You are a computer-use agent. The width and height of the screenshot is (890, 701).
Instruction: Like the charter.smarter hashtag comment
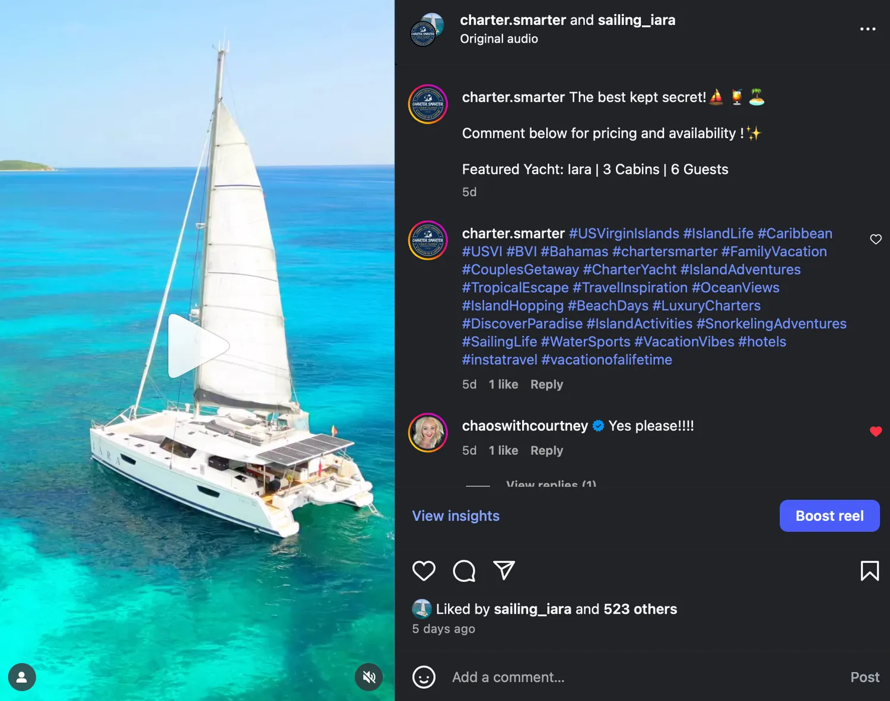pyautogui.click(x=875, y=239)
